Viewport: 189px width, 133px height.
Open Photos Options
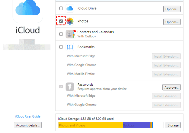point(172,22)
